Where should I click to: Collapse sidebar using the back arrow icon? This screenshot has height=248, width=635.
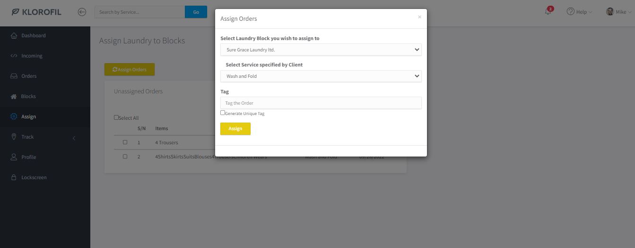tap(82, 12)
